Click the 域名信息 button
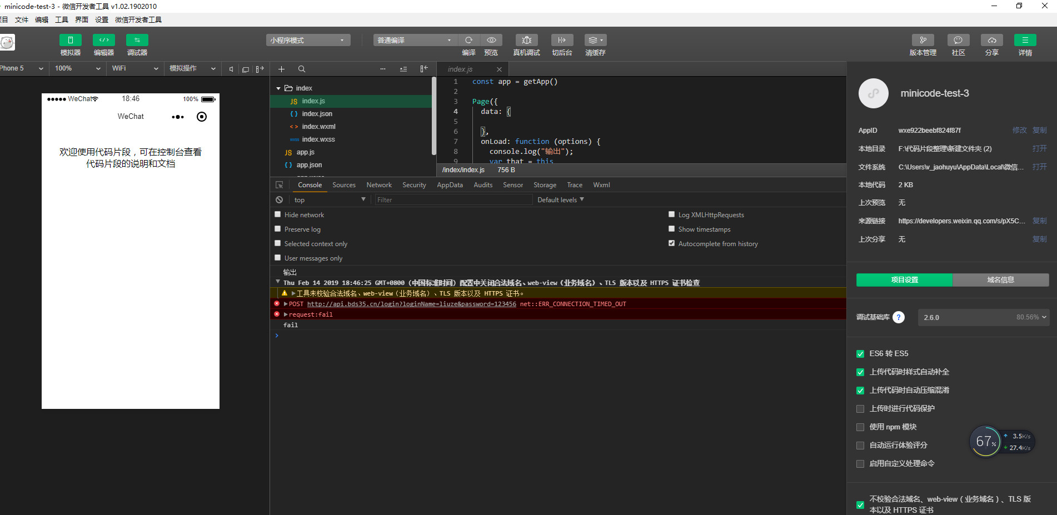Image resolution: width=1057 pixels, height=515 pixels. pos(1001,280)
